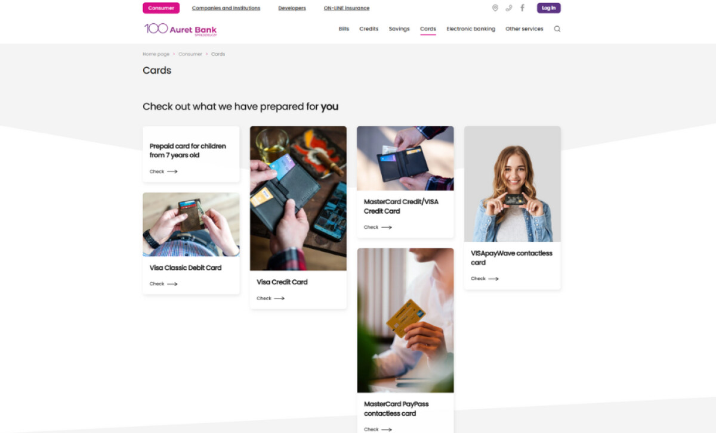Click the smiling woman card photo

tap(513, 184)
